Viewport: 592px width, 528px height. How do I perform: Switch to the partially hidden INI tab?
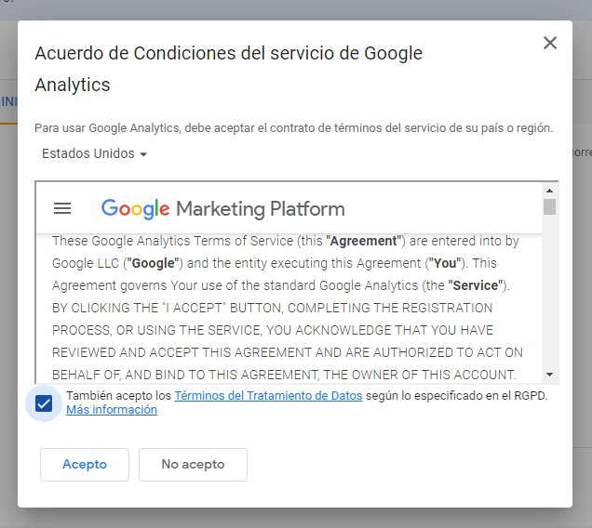tap(8, 101)
